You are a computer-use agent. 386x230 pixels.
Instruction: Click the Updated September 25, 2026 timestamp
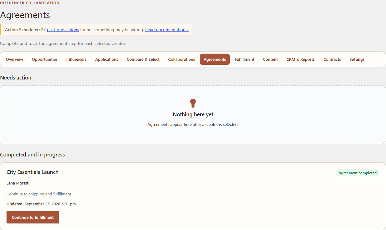coord(41,204)
